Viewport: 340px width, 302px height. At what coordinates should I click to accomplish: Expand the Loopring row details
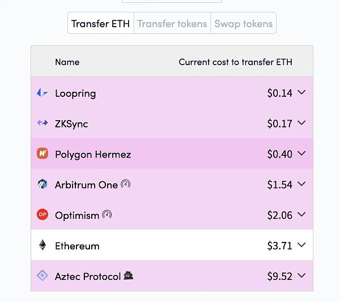(x=301, y=92)
